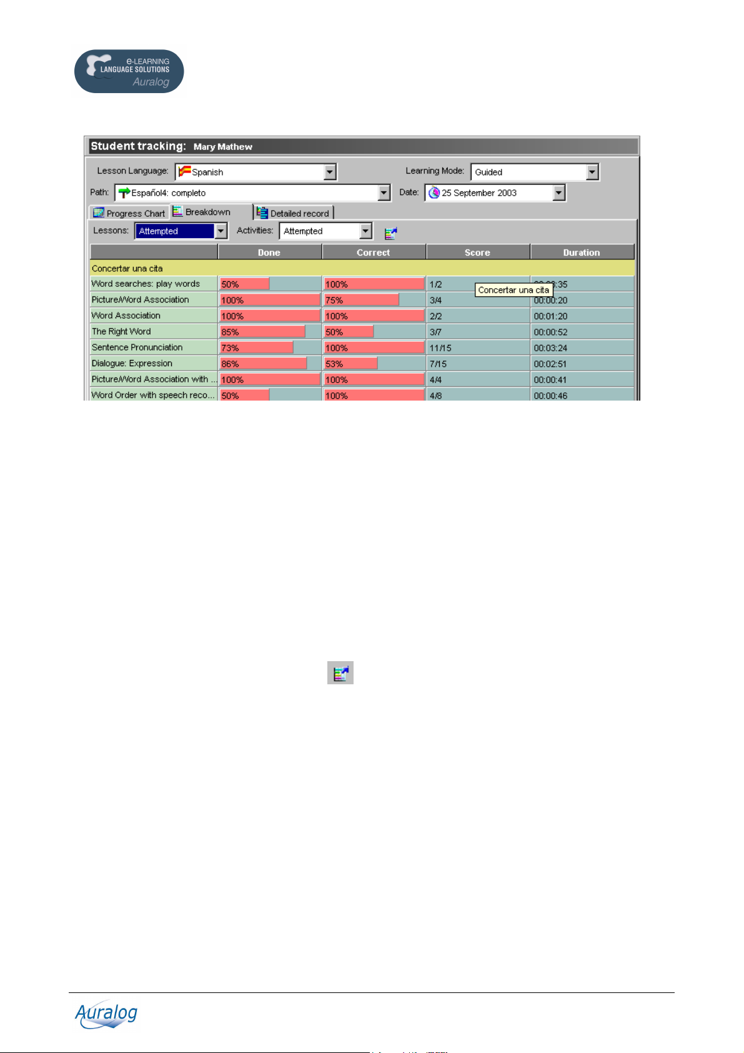Click the 7/15 score cell
744x1053 pixels.
[478, 364]
